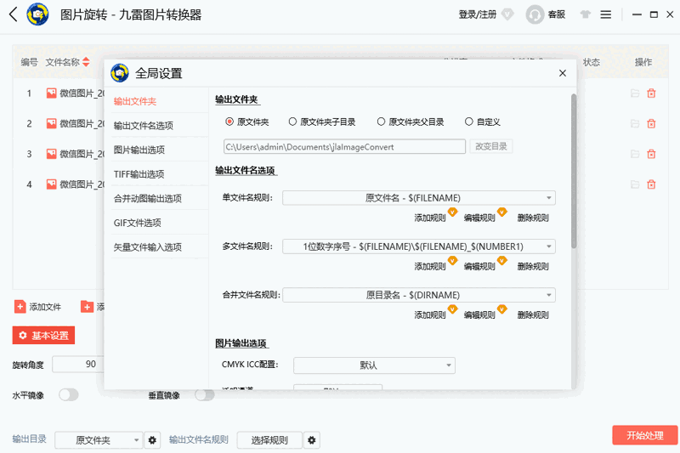Select 原文件夹父目录 radio option

click(x=381, y=122)
